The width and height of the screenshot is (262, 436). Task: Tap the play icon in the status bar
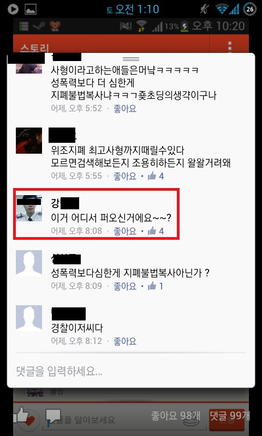coord(13,9)
